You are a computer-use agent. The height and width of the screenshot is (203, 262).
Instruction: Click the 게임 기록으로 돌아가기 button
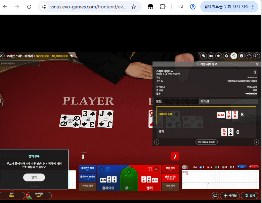(207, 142)
